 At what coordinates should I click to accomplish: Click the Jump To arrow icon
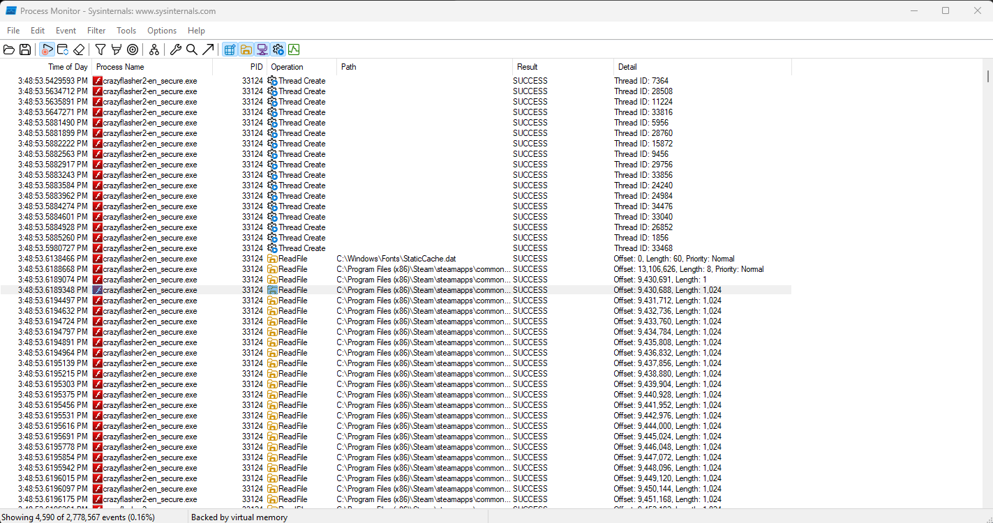pyautogui.click(x=208, y=50)
